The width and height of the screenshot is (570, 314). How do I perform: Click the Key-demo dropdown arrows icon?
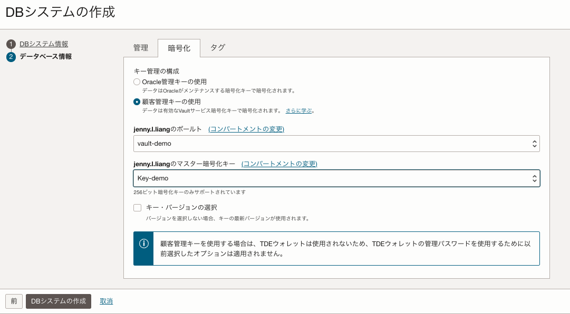(x=534, y=179)
